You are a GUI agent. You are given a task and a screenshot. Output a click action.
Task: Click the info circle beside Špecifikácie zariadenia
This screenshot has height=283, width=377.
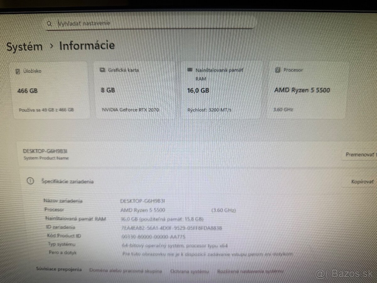(30, 181)
